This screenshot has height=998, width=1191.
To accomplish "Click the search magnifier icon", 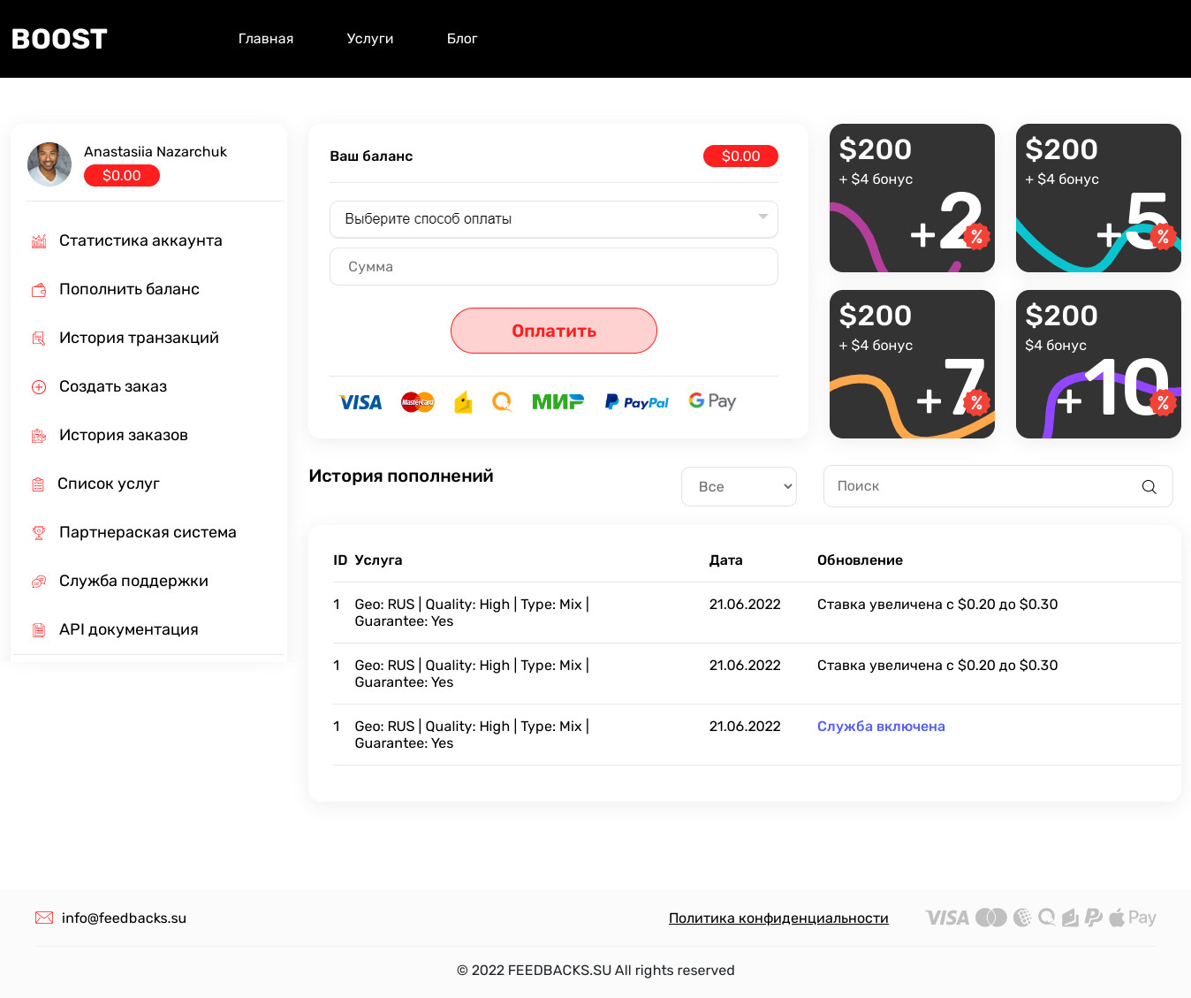I will (x=1149, y=487).
